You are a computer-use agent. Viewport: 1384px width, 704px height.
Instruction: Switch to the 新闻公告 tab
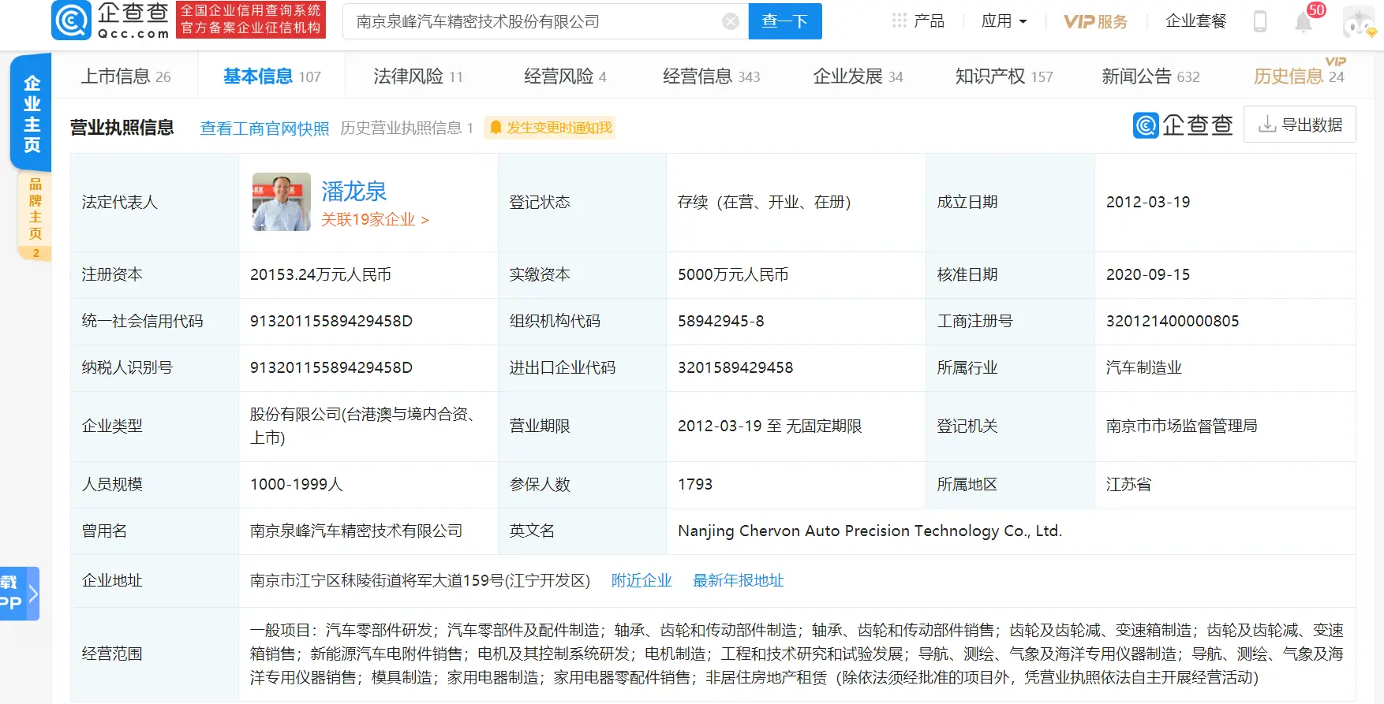click(x=1150, y=76)
